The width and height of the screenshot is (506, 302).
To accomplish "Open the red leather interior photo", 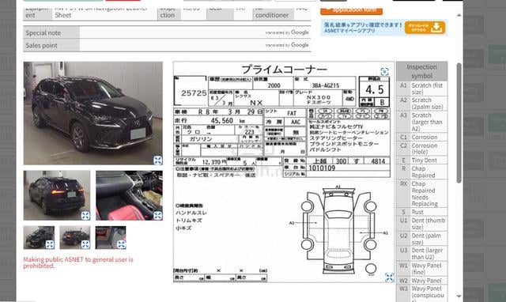I will pos(130,195).
